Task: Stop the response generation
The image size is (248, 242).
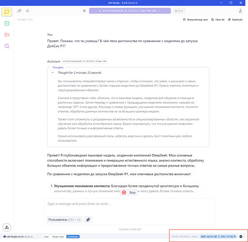Action: click(x=129, y=193)
